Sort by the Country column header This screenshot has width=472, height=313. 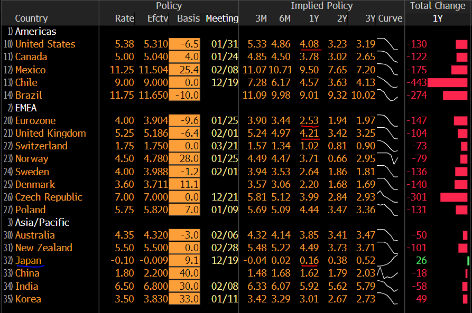click(x=31, y=18)
